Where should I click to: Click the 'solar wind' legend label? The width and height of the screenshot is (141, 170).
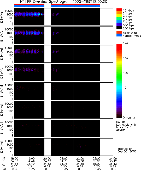(x=130, y=33)
